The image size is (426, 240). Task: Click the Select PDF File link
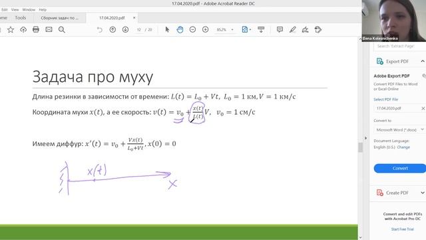(386, 99)
